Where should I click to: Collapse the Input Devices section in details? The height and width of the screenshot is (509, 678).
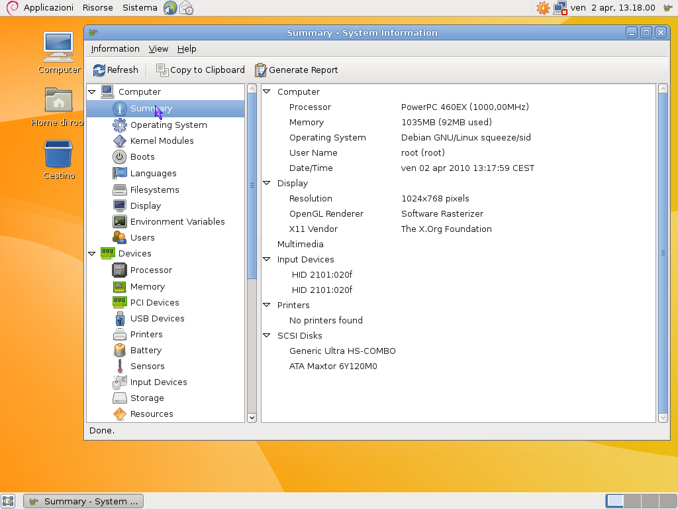(267, 259)
